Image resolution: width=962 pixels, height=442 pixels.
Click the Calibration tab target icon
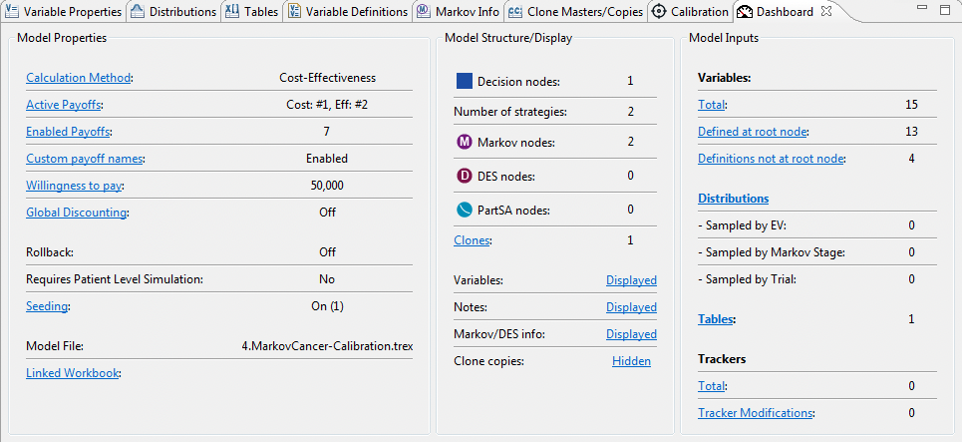pos(658,12)
